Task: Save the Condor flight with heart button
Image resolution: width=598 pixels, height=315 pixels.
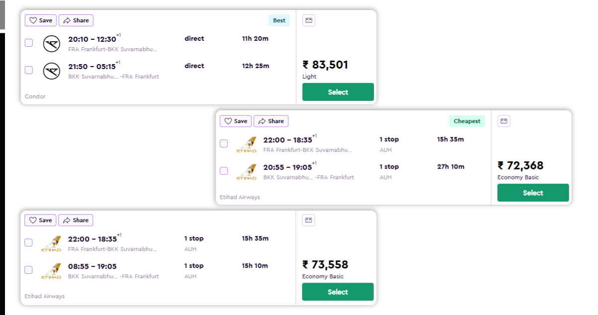Action: pos(41,20)
